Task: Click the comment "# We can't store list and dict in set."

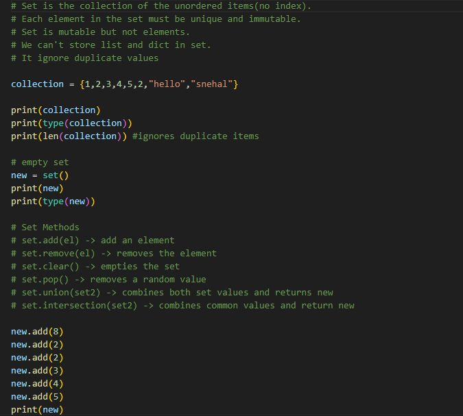Action: point(111,45)
